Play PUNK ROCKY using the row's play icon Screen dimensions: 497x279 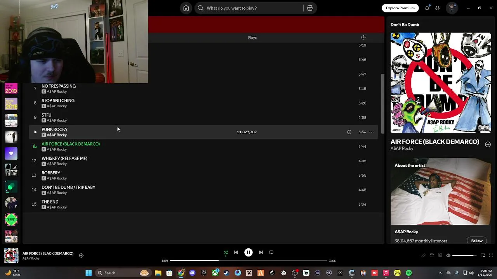(x=35, y=132)
